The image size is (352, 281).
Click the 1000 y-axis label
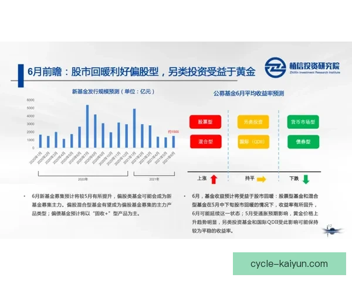31,140
